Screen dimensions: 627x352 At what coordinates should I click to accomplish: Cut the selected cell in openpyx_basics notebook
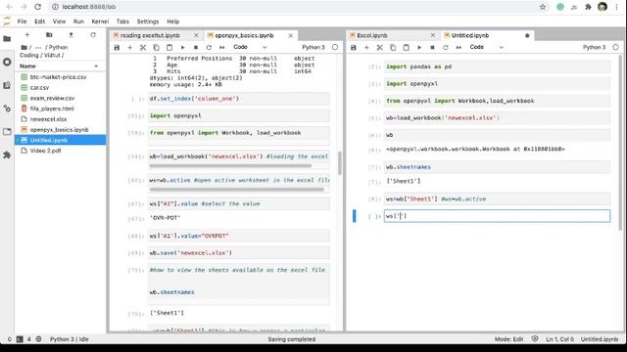pyautogui.click(x=143, y=48)
